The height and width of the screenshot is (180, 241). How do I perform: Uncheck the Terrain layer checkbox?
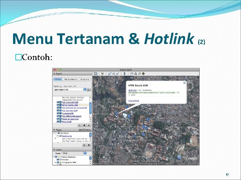point(58,160)
